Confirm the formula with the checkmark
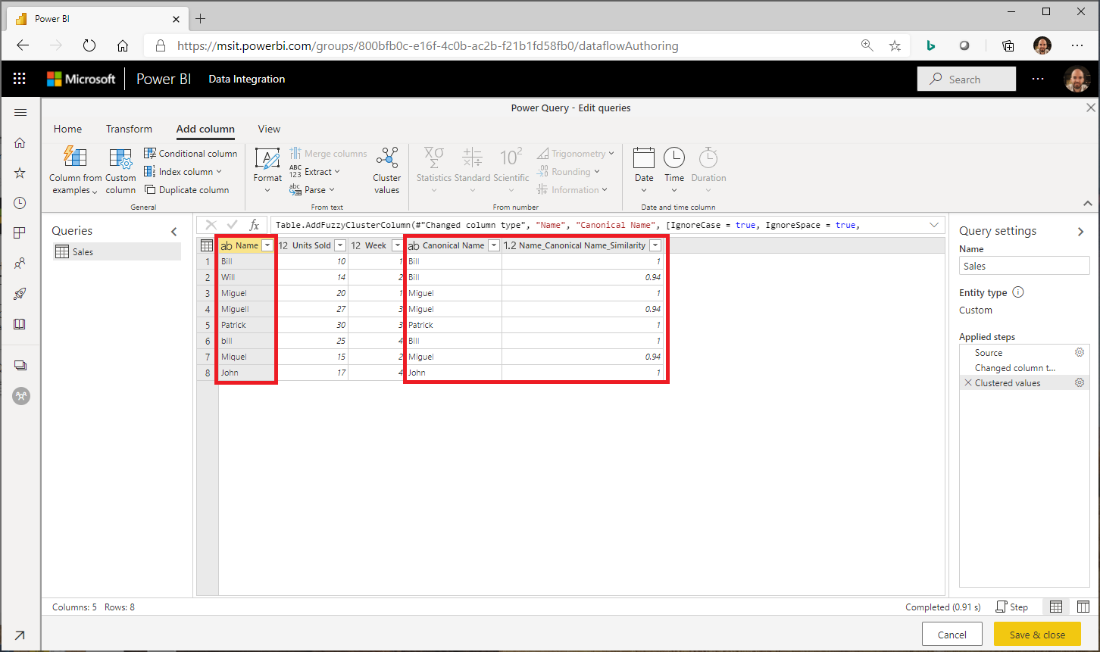Image resolution: width=1100 pixels, height=652 pixels. pyautogui.click(x=233, y=225)
